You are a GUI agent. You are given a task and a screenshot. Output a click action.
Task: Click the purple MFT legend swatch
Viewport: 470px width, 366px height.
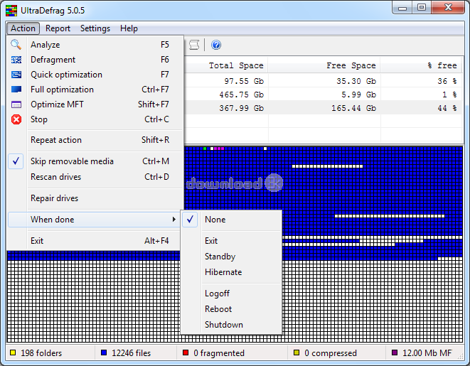(x=395, y=352)
